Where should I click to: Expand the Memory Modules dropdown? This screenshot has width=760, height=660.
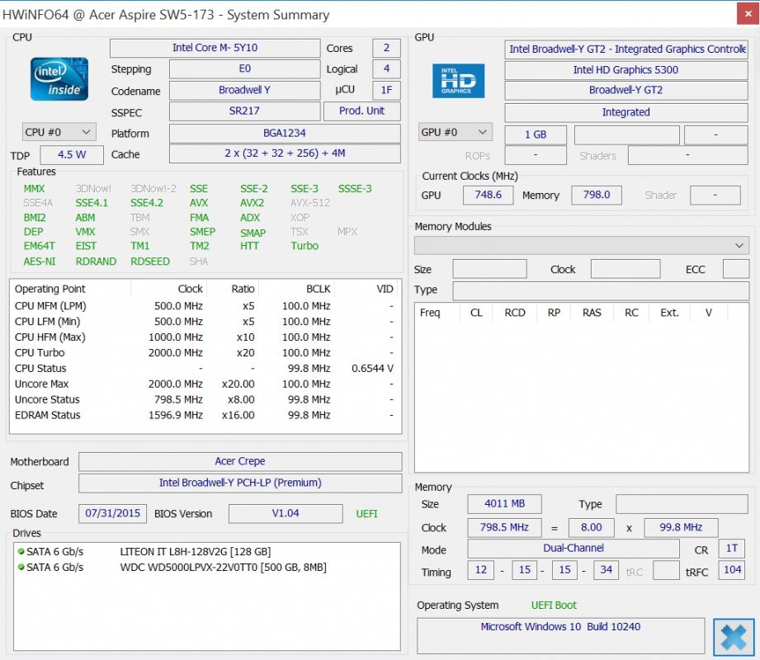pyautogui.click(x=580, y=245)
